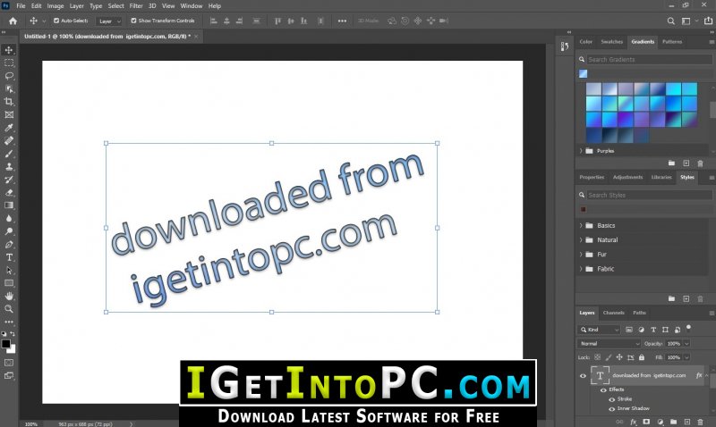This screenshot has height=427, width=716.
Task: Open the Window menu
Action: (x=192, y=6)
